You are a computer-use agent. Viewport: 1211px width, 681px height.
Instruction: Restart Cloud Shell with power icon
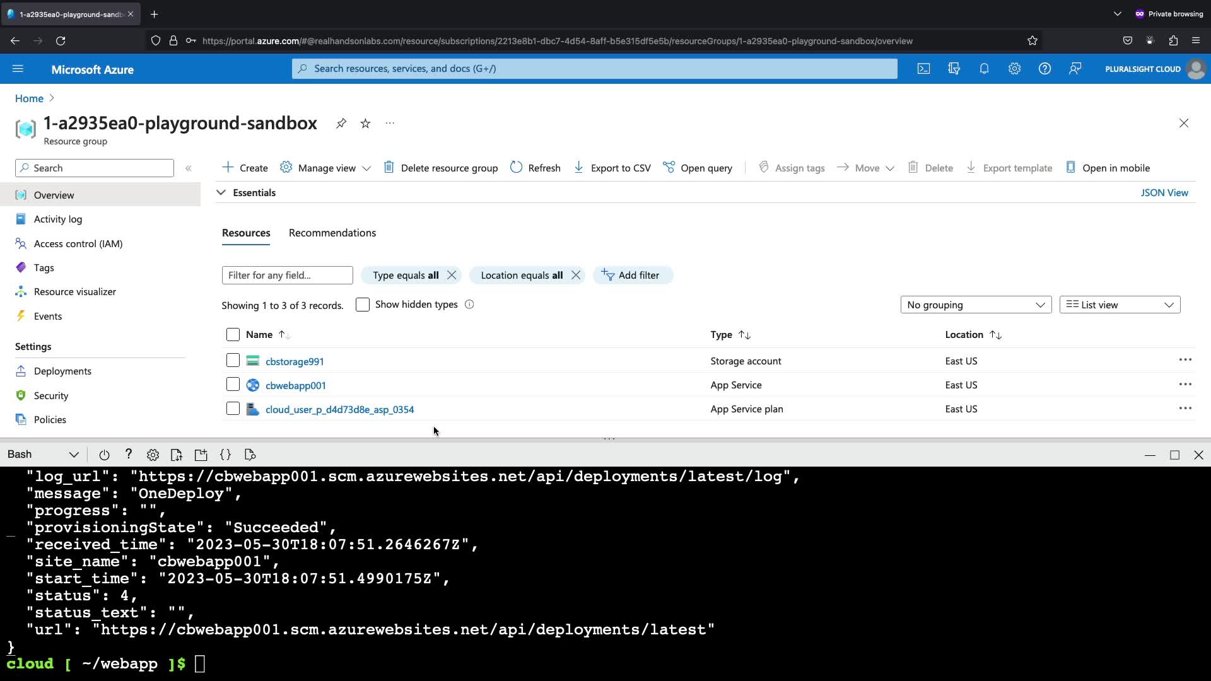(104, 455)
